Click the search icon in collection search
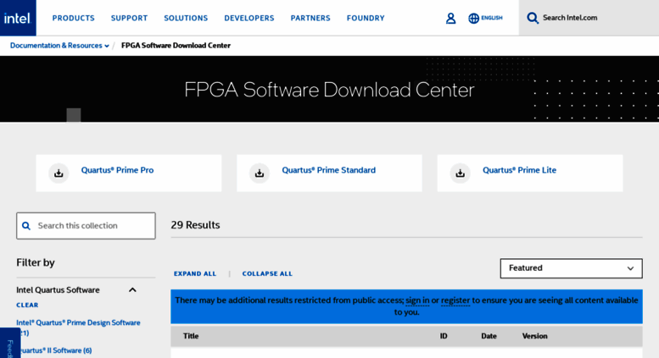Screen dimensions: 659x358 coord(26,226)
